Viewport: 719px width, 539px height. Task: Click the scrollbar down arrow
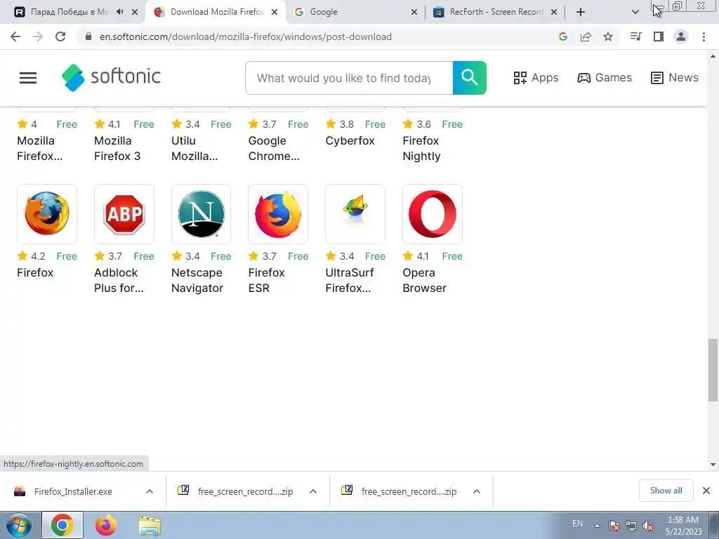coord(713,465)
